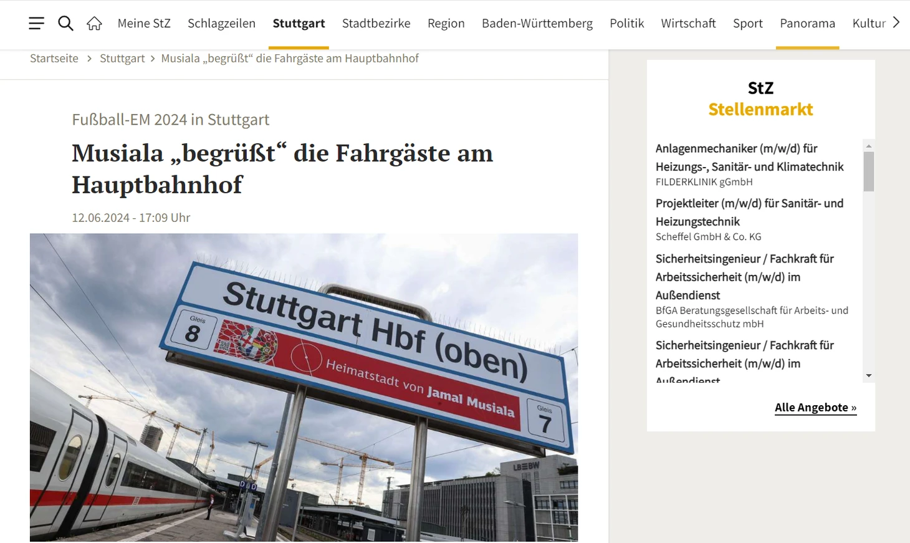Open the StZ Stellenmarkt heading
Image resolution: width=910 pixels, height=543 pixels.
pyautogui.click(x=760, y=99)
